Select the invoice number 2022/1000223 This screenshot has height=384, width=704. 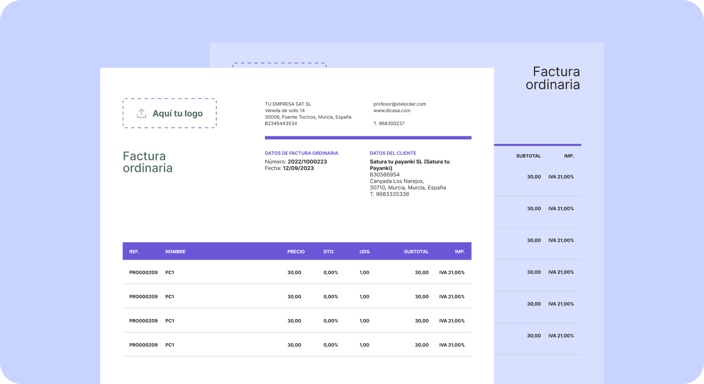[x=307, y=162]
